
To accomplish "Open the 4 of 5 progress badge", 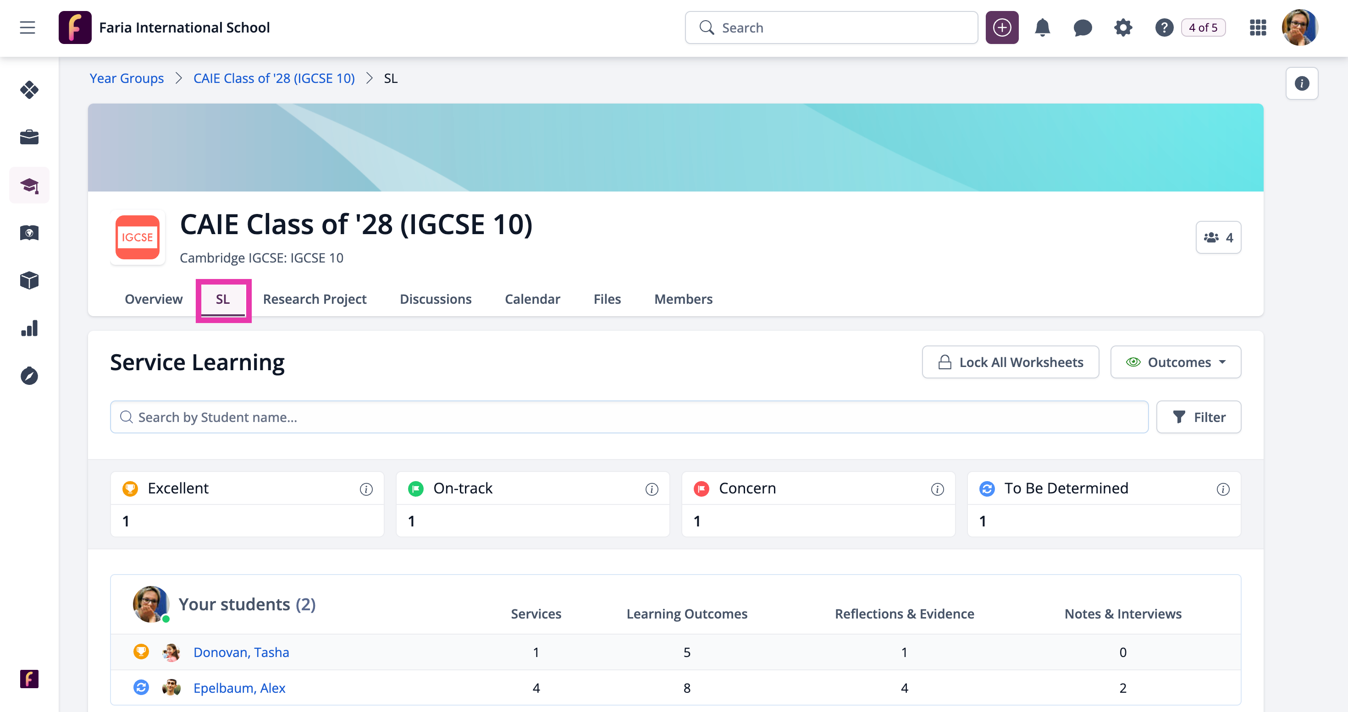I will [x=1203, y=27].
